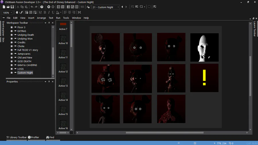Go back with the round left-arrow icon
258x145 pixels.
click(49, 7)
